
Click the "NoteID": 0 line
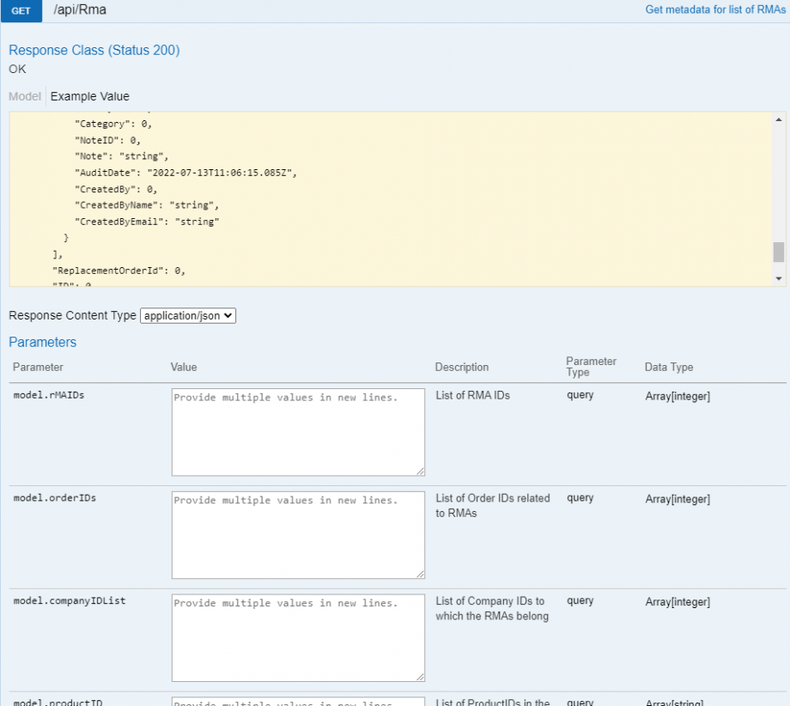107,140
